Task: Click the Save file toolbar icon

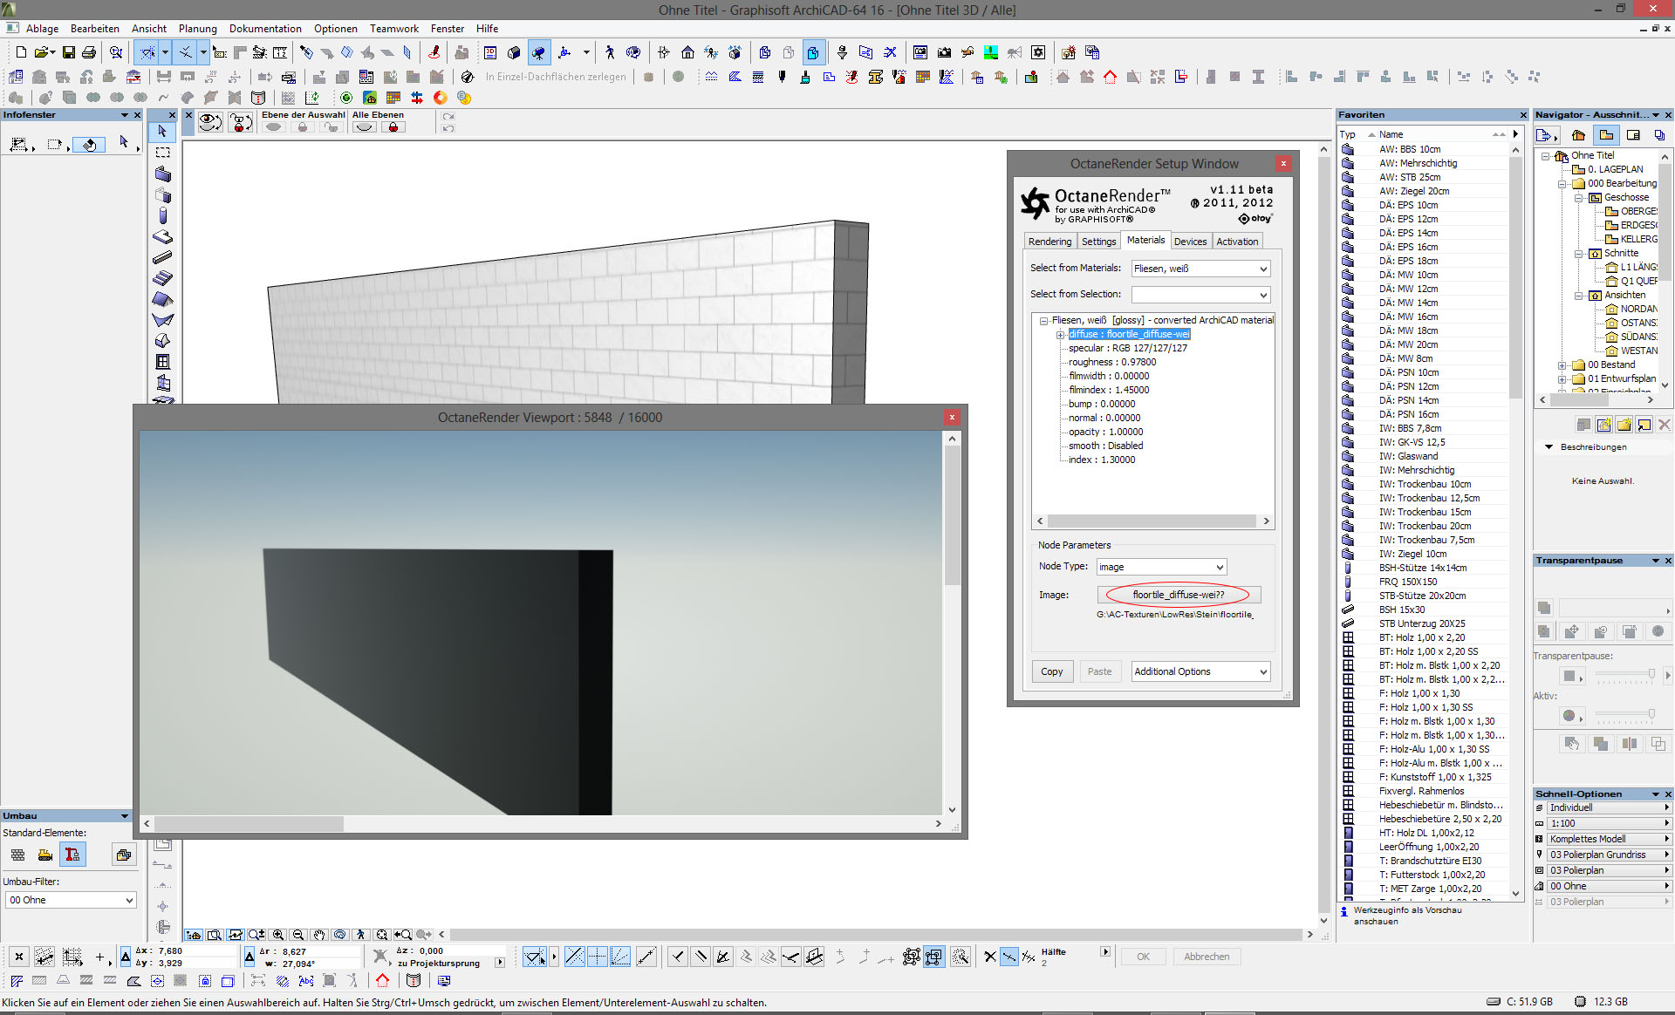Action: [68, 52]
